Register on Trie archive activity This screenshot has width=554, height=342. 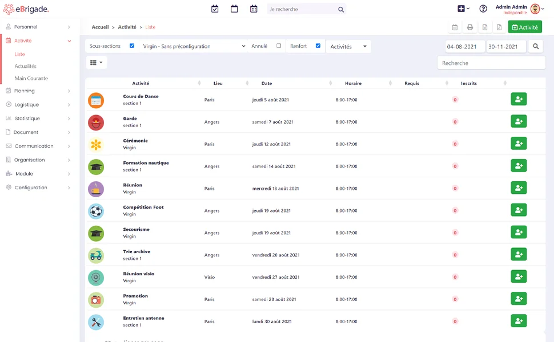point(519,255)
